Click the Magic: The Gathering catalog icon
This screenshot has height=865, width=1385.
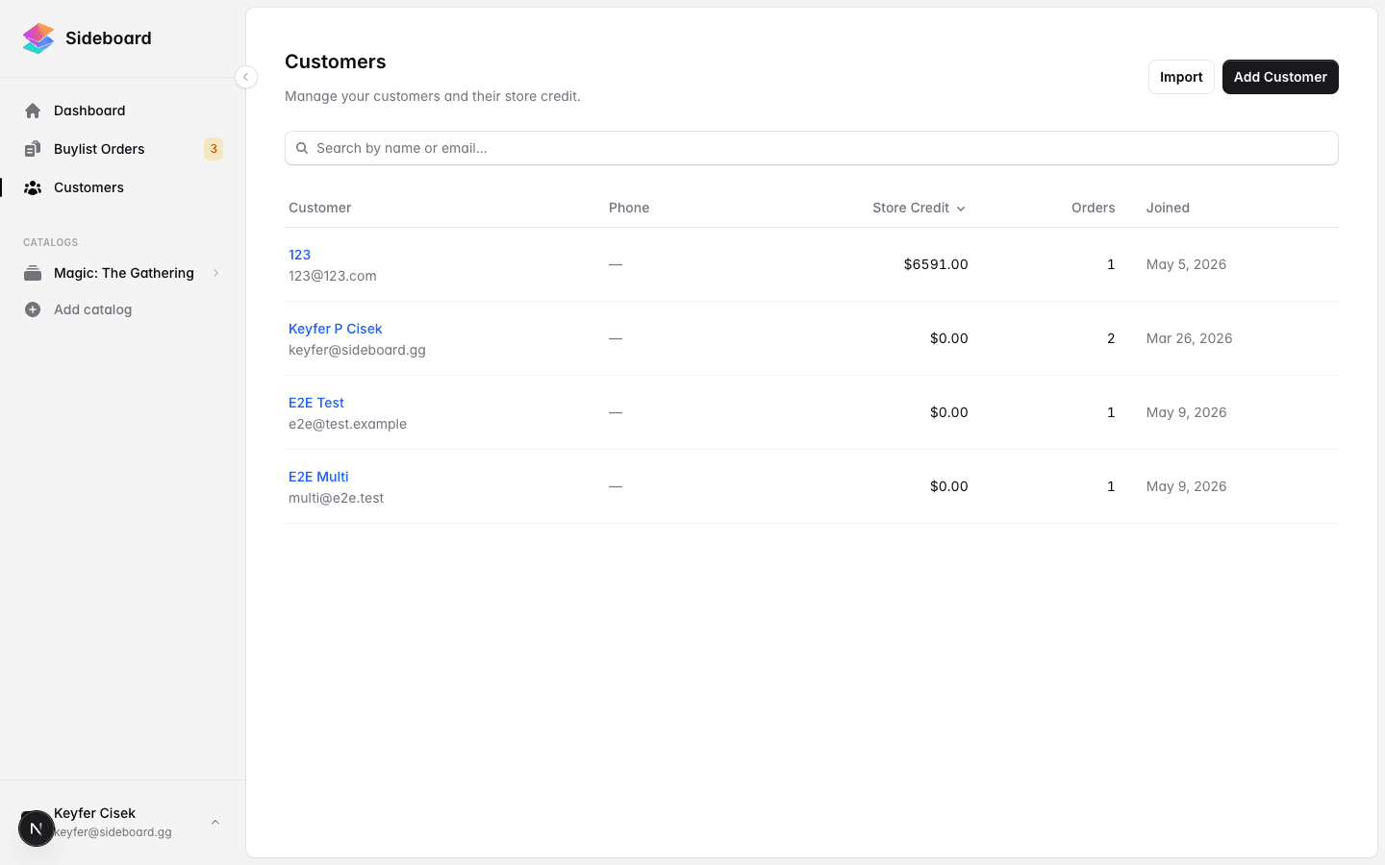33,273
